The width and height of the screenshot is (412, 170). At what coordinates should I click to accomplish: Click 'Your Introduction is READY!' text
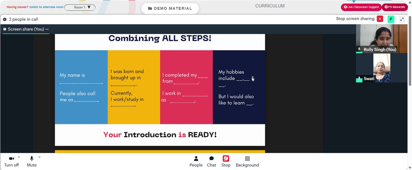pyautogui.click(x=160, y=135)
